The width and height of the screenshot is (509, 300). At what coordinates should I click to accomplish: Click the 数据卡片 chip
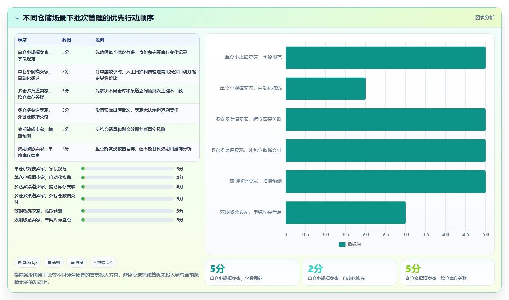(x=103, y=262)
